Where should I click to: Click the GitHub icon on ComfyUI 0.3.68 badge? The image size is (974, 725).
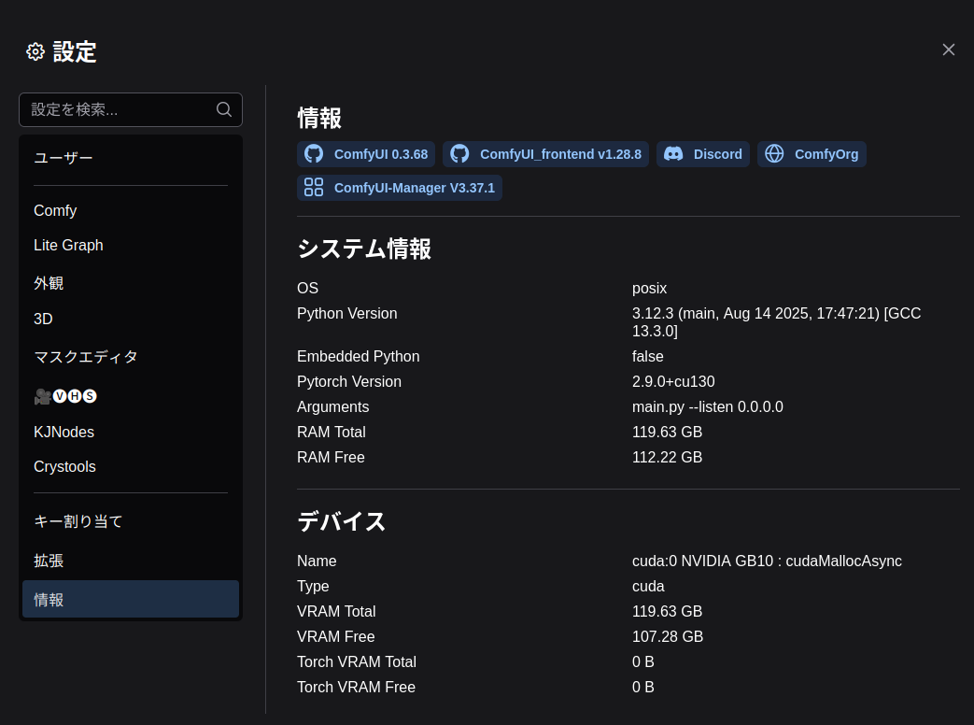click(x=314, y=153)
